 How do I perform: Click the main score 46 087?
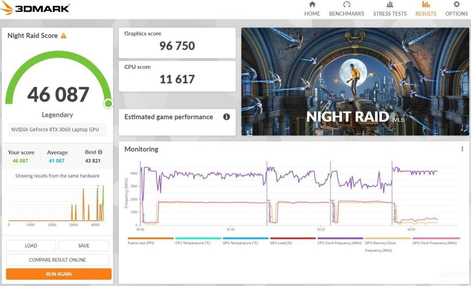click(58, 95)
